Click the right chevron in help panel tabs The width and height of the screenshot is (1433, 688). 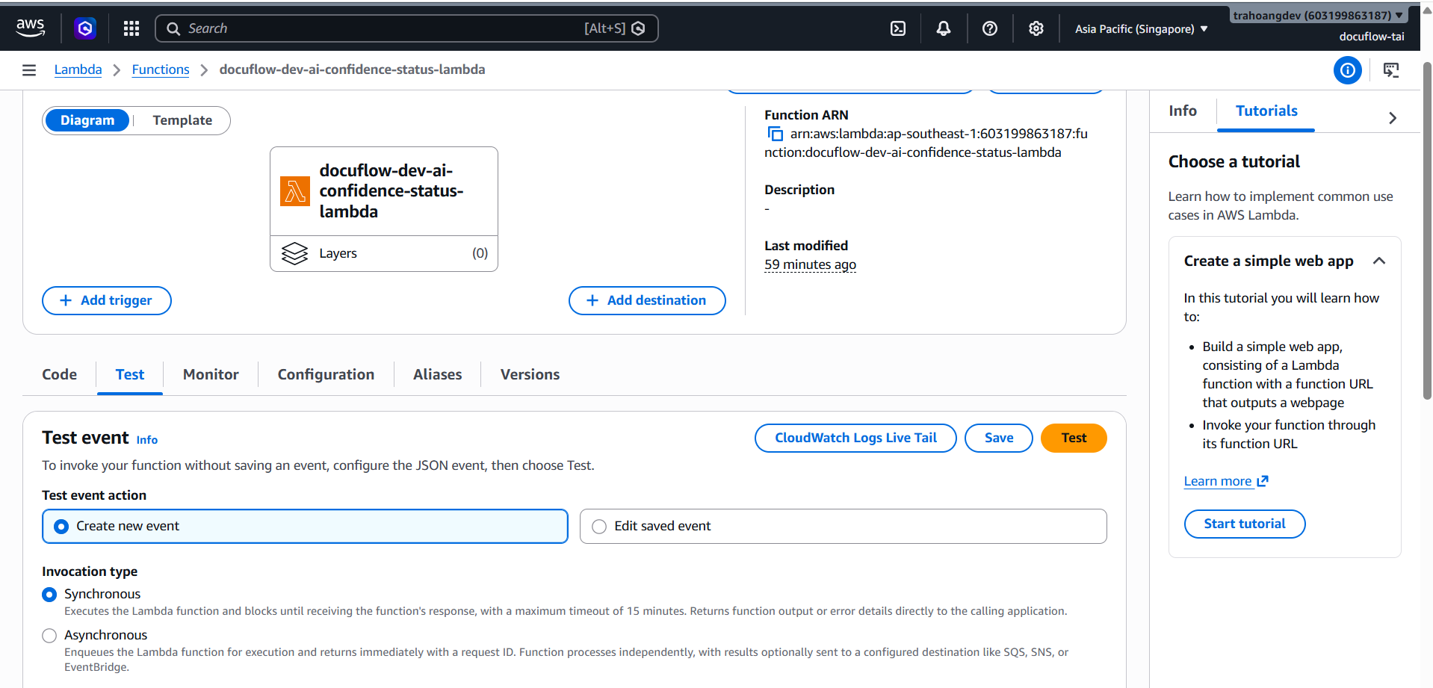click(1393, 118)
